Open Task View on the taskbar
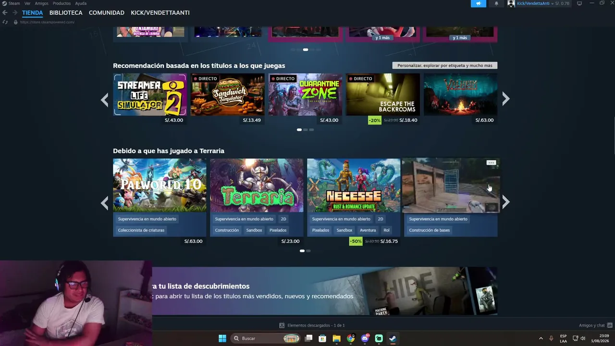 click(309, 338)
